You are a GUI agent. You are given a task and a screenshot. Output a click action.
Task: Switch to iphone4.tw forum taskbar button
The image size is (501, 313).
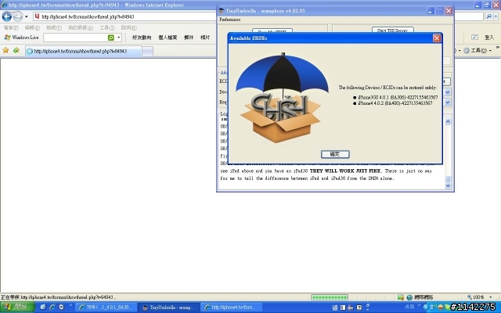click(232, 308)
